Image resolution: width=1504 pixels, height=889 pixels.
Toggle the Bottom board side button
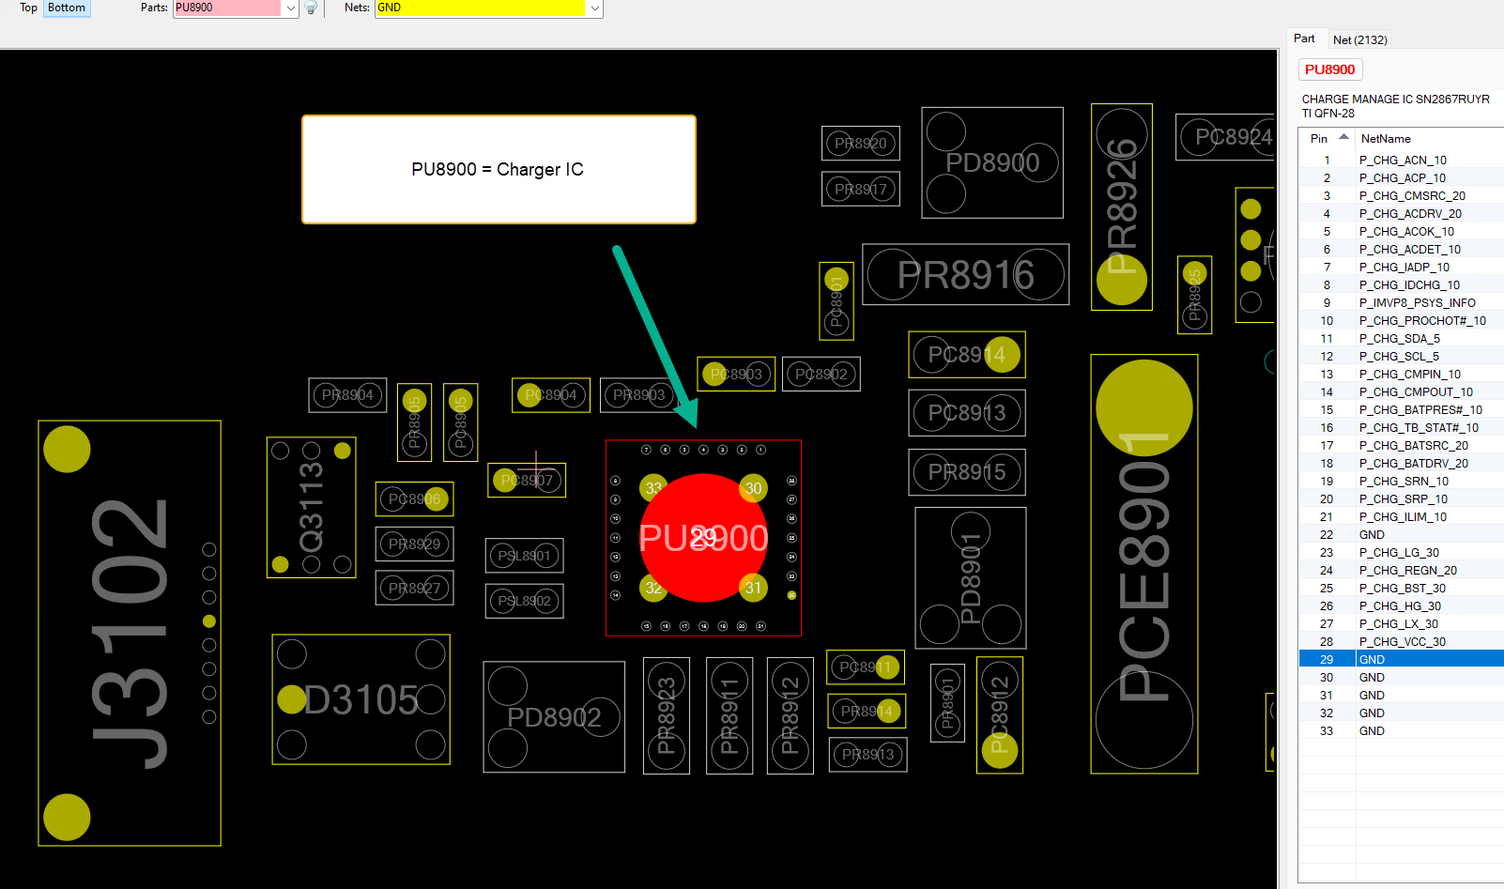pos(67,8)
